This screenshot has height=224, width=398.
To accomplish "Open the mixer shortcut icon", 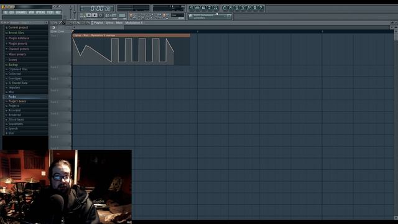I will point(216,7).
